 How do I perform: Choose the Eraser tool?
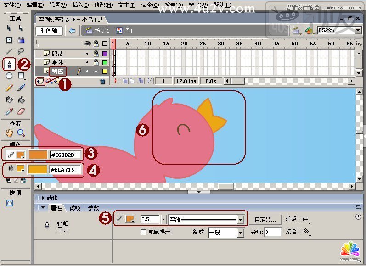(x=21, y=111)
